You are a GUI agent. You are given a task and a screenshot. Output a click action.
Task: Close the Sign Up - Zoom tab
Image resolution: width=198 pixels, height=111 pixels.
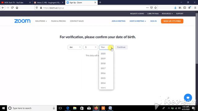pyautogui.click(x=95, y=2)
